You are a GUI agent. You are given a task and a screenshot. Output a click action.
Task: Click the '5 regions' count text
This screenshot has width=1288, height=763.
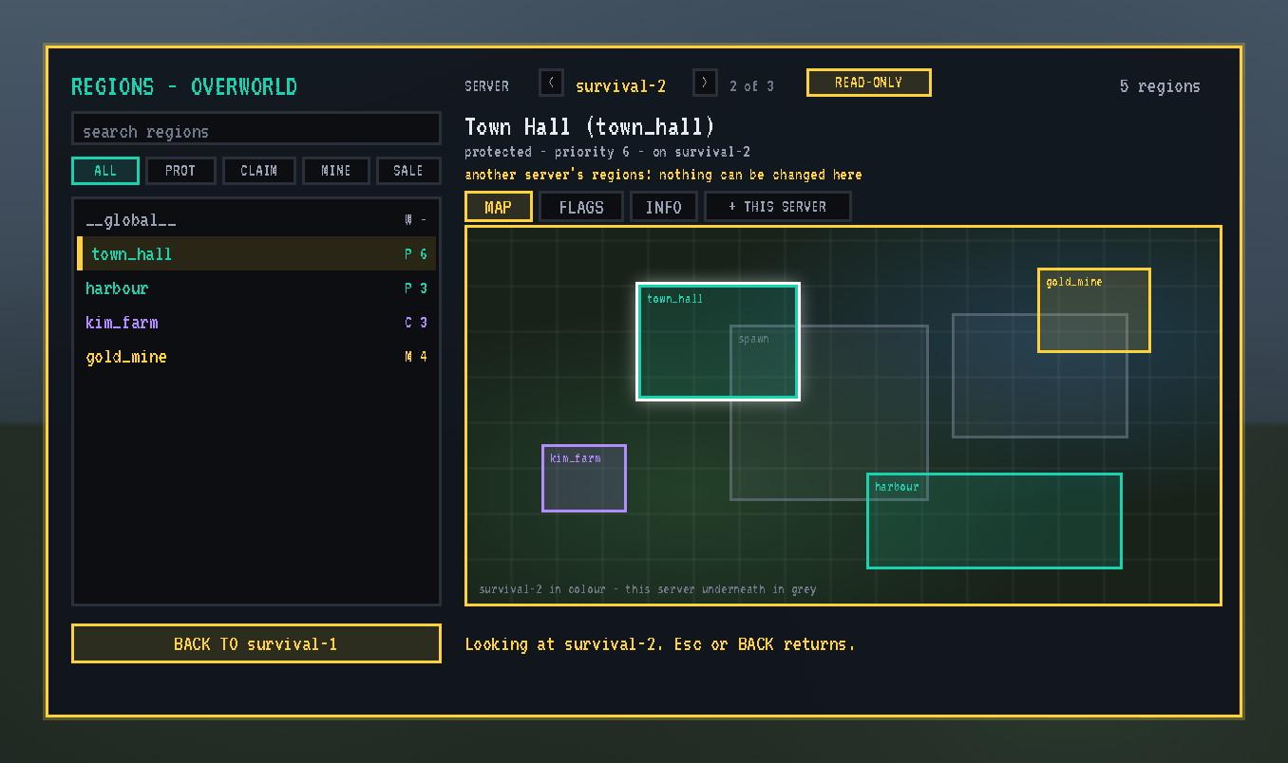1160,86
